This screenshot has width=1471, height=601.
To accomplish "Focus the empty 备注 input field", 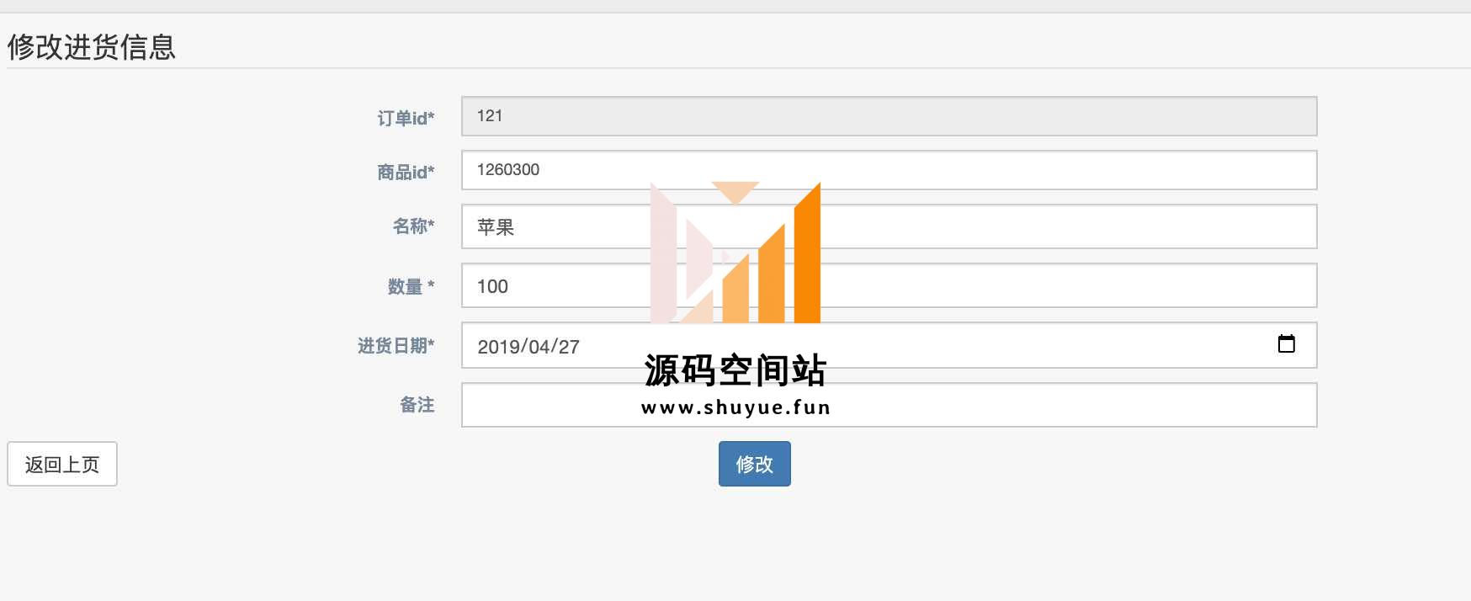I will click(889, 405).
